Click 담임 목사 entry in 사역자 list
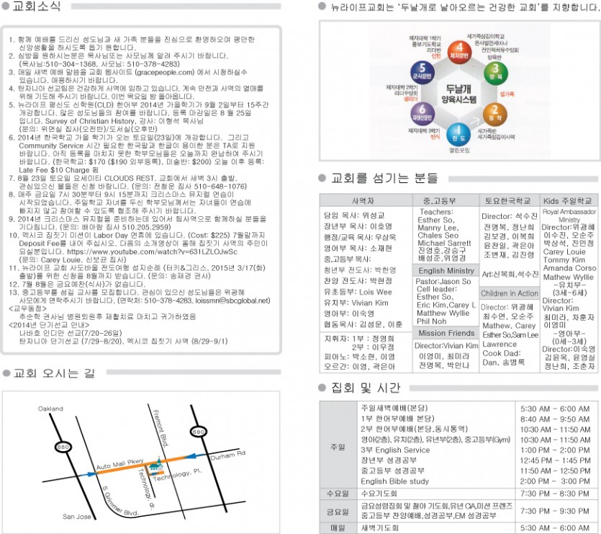 [354, 215]
